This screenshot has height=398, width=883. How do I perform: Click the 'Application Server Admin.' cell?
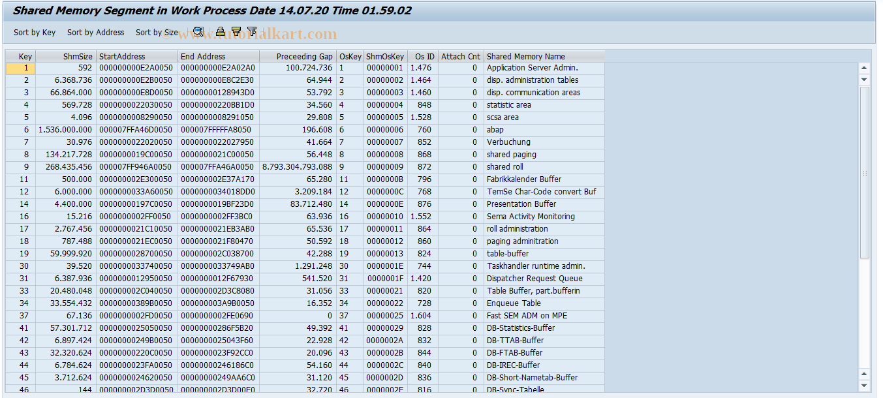[544, 68]
